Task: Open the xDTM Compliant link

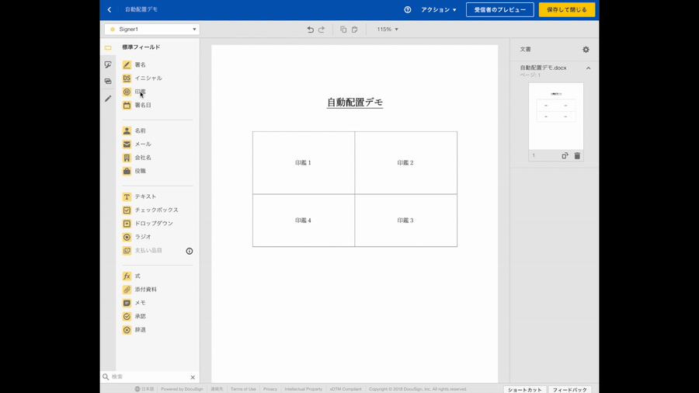Action: [x=346, y=389]
